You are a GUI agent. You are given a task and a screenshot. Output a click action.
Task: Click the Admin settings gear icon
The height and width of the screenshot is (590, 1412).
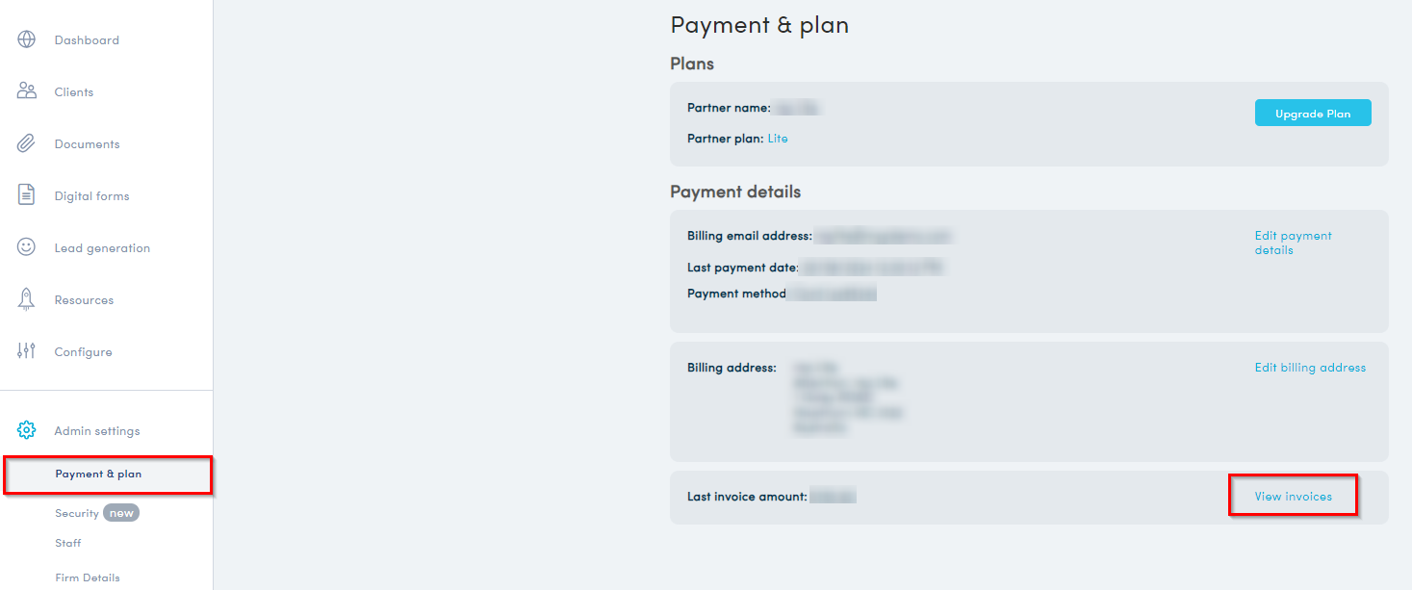point(27,430)
